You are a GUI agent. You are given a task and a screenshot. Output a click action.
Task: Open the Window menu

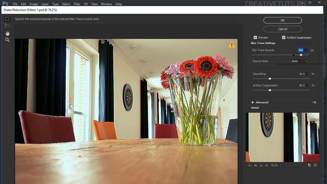(106, 4)
